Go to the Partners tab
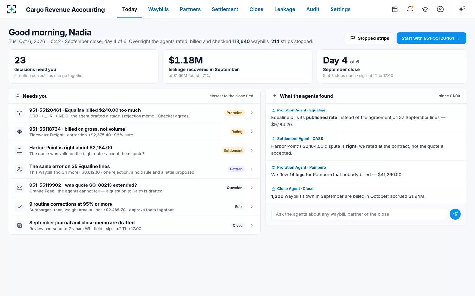 tap(190, 9)
